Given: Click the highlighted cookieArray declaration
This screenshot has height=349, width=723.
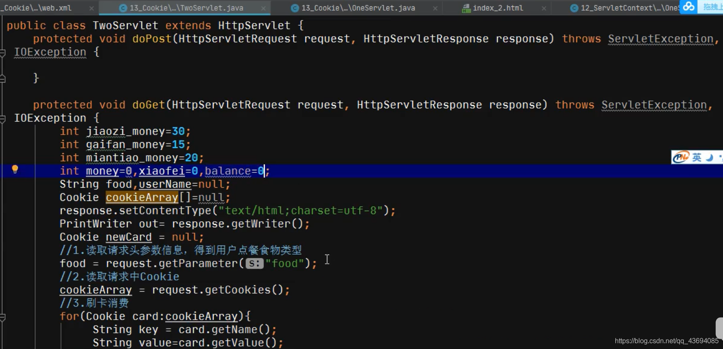Looking at the screenshot, I should coord(142,197).
